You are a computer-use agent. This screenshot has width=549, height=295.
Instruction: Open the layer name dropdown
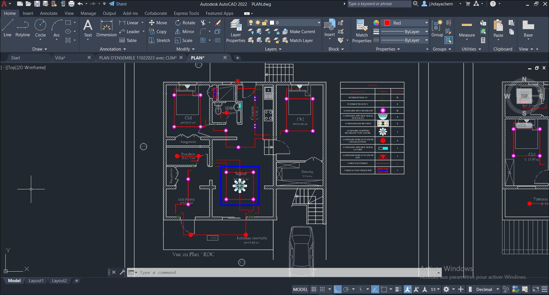point(319,23)
